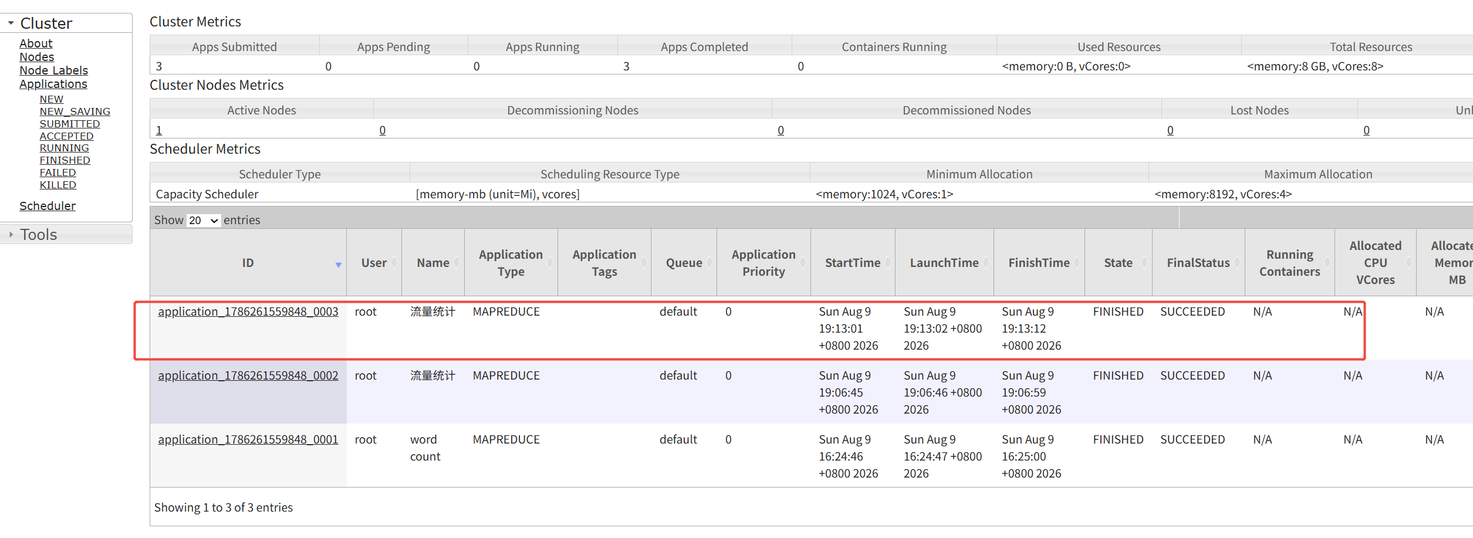1473x538 pixels.
Task: Open application_1786261559848_0001 details
Action: (x=248, y=439)
